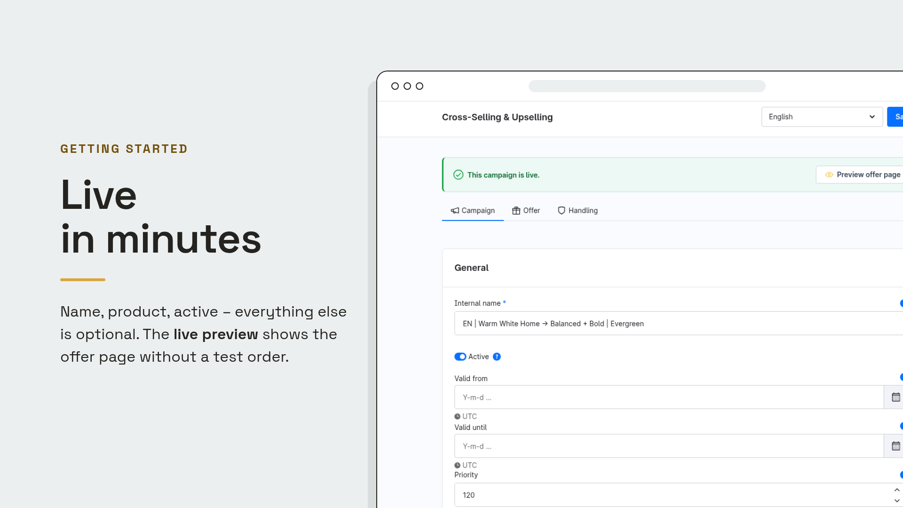Increase Priority with the up arrow
The height and width of the screenshot is (508, 903).
(897, 490)
